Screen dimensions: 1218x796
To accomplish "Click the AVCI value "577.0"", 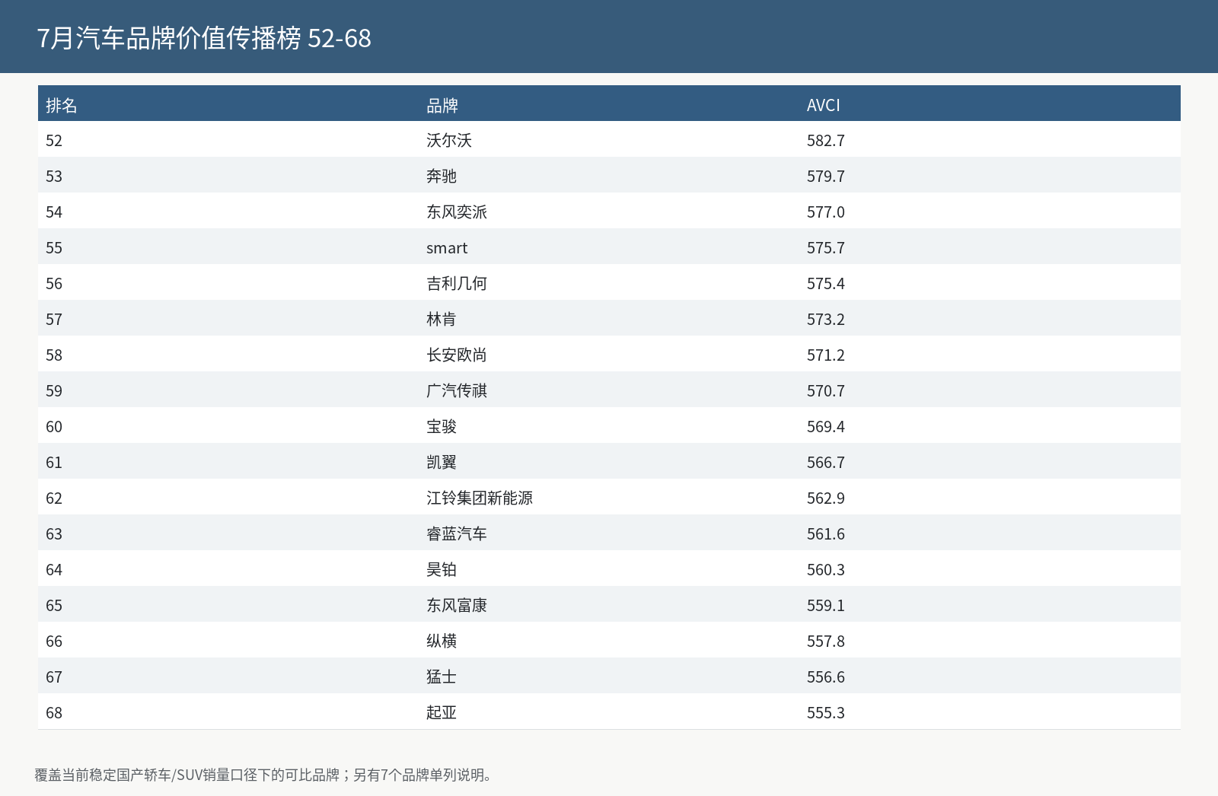I will tap(826, 212).
